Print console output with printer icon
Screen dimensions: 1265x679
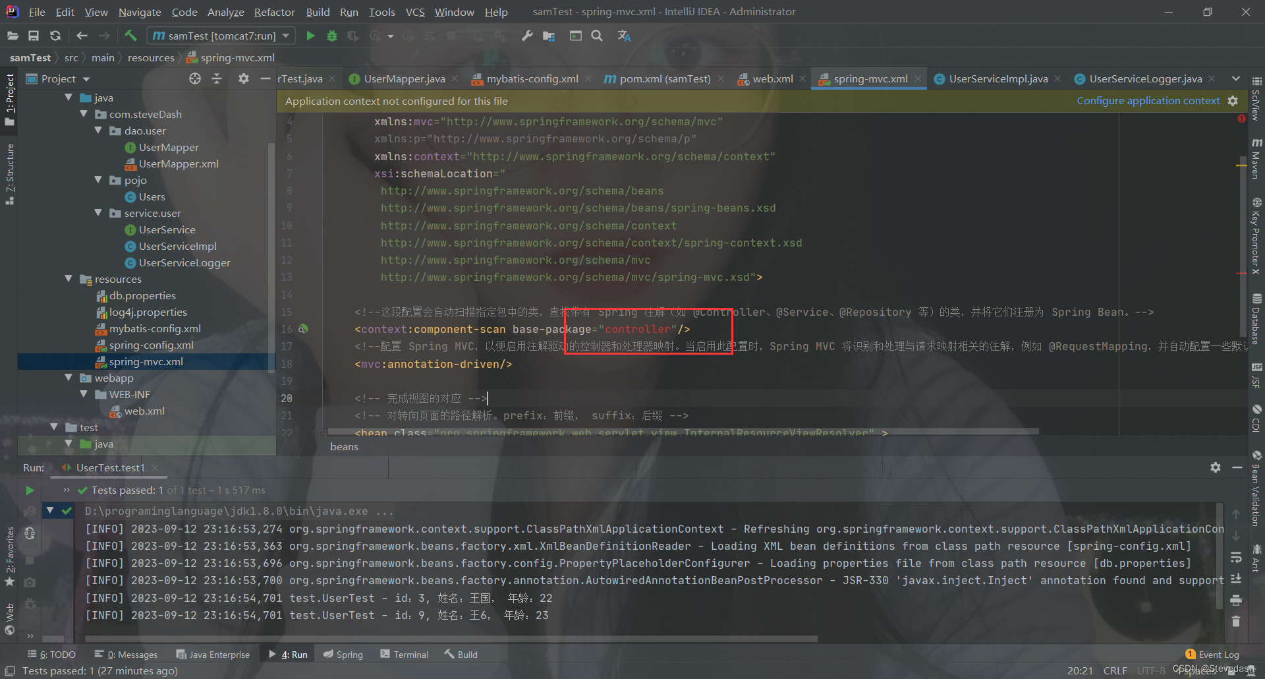point(1236,600)
